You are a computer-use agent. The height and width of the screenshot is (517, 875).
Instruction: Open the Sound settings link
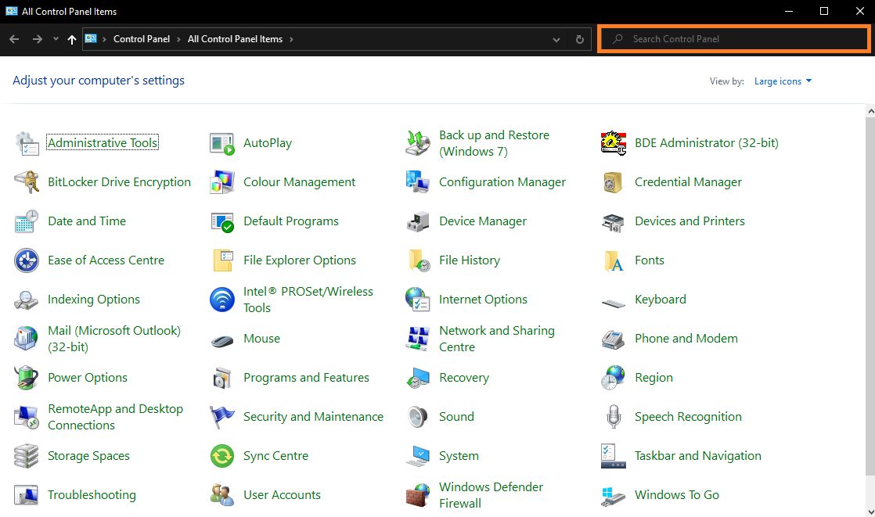(x=456, y=417)
